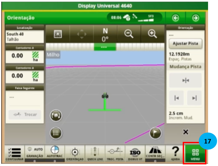The height and width of the screenshot is (166, 218).
Task: Open the 2.5 cm shift increment setting
Action: [185, 115]
